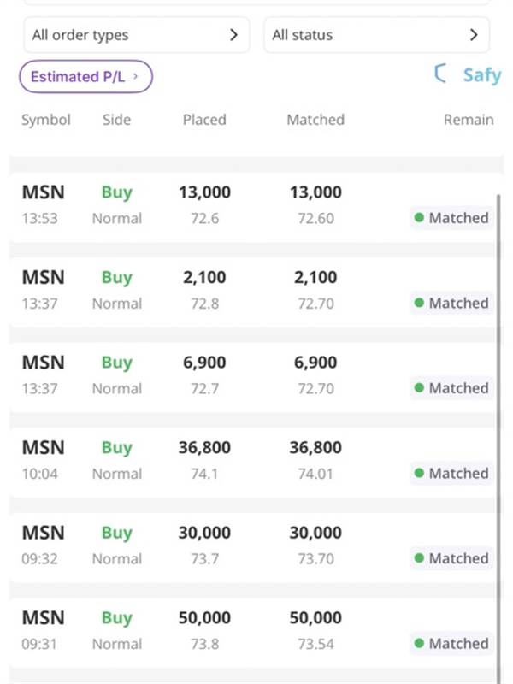Click the Matched column header
Viewport: 513px width, 684px height.
click(x=315, y=120)
